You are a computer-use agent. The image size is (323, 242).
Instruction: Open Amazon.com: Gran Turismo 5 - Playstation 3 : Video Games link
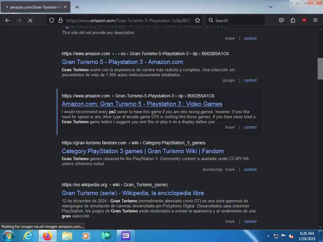click(142, 104)
